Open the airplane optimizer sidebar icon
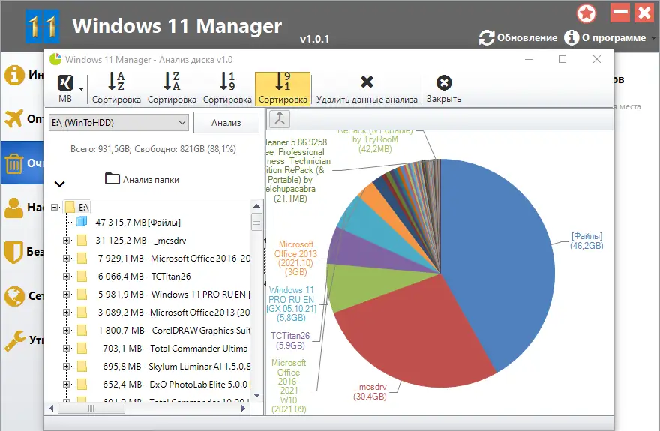 [13, 118]
